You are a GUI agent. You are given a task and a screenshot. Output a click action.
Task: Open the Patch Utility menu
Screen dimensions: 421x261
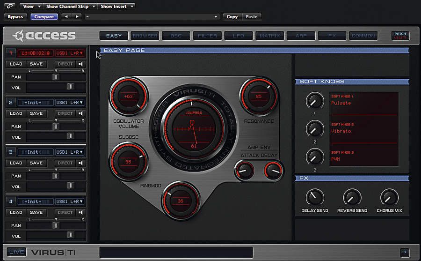tap(400, 36)
